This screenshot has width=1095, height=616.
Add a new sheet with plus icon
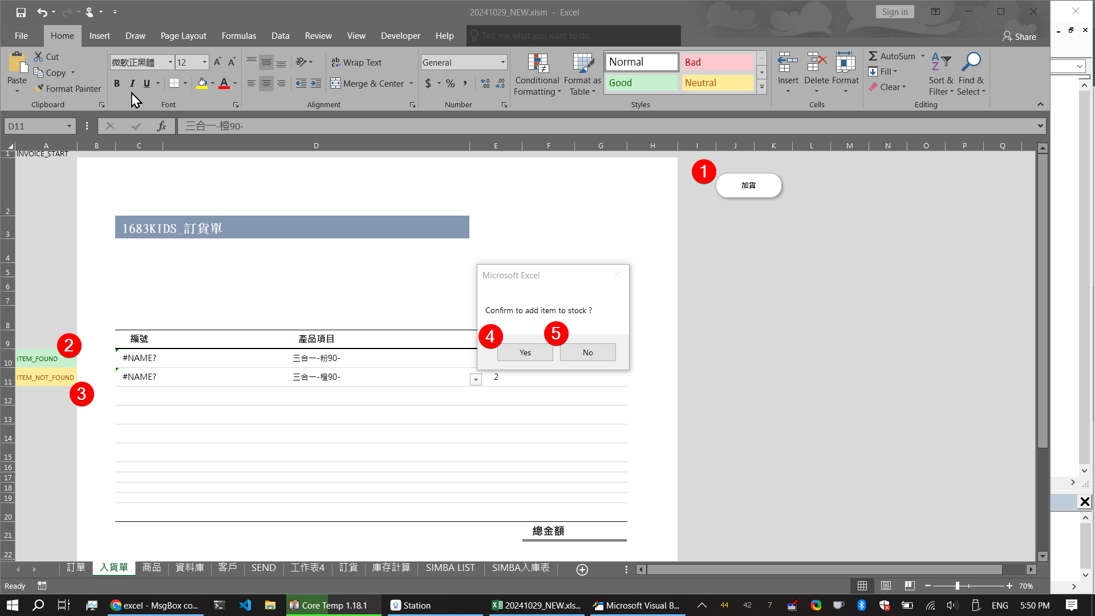[x=582, y=570]
